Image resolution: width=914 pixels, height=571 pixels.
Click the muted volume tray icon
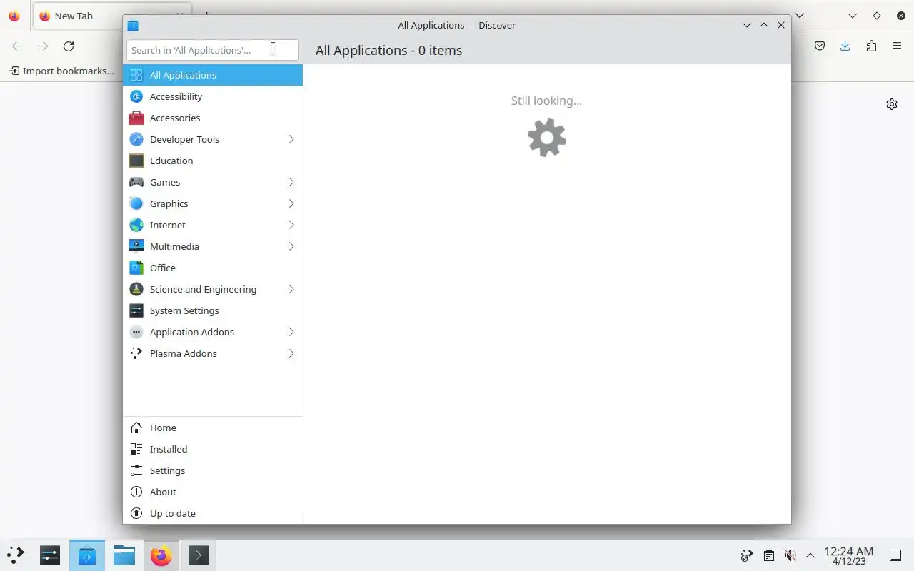pos(790,555)
